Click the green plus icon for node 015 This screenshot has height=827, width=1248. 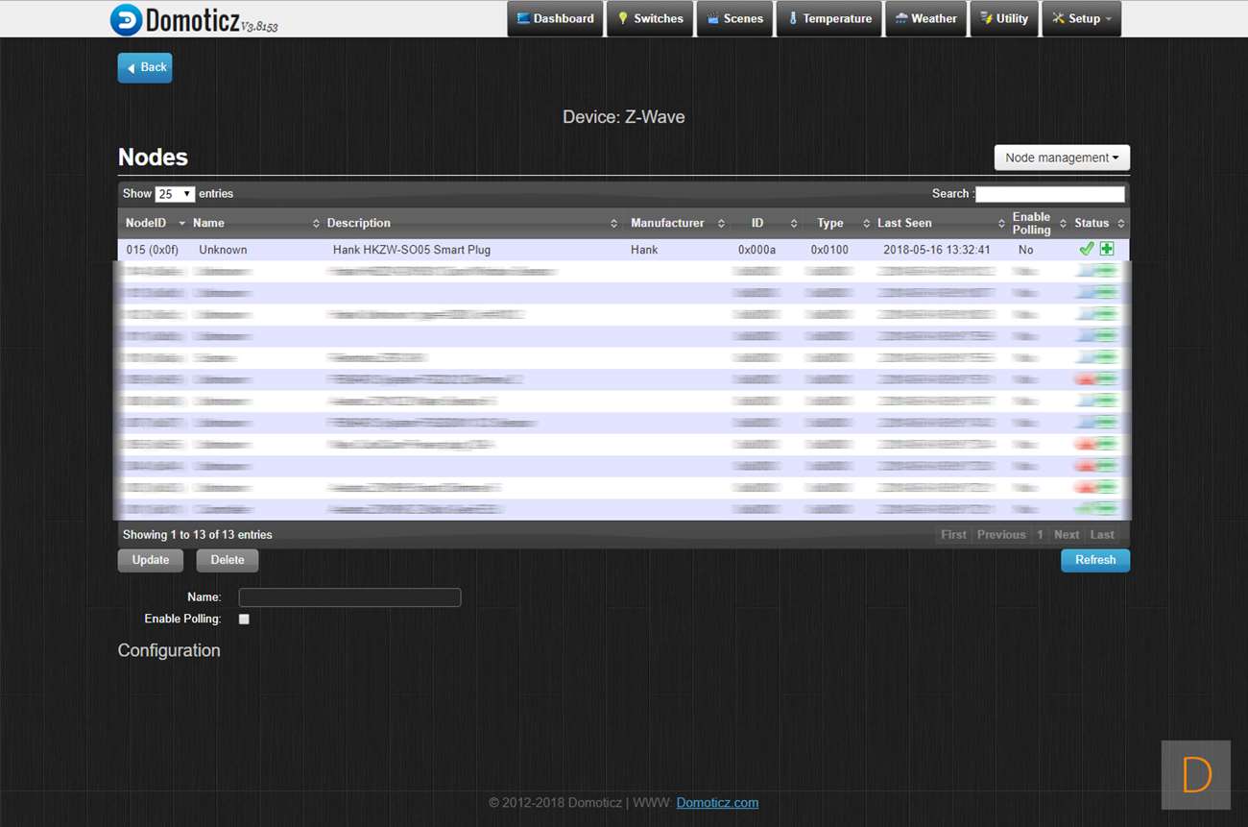[x=1107, y=249]
